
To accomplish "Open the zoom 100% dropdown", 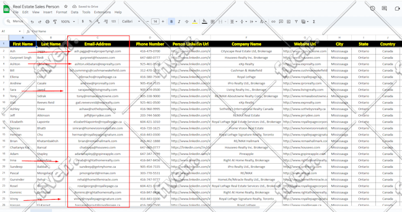I will (x=67, y=22).
